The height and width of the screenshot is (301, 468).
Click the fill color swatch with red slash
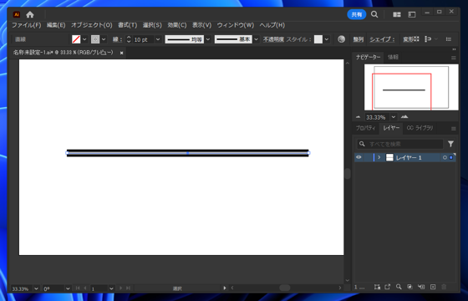point(76,39)
